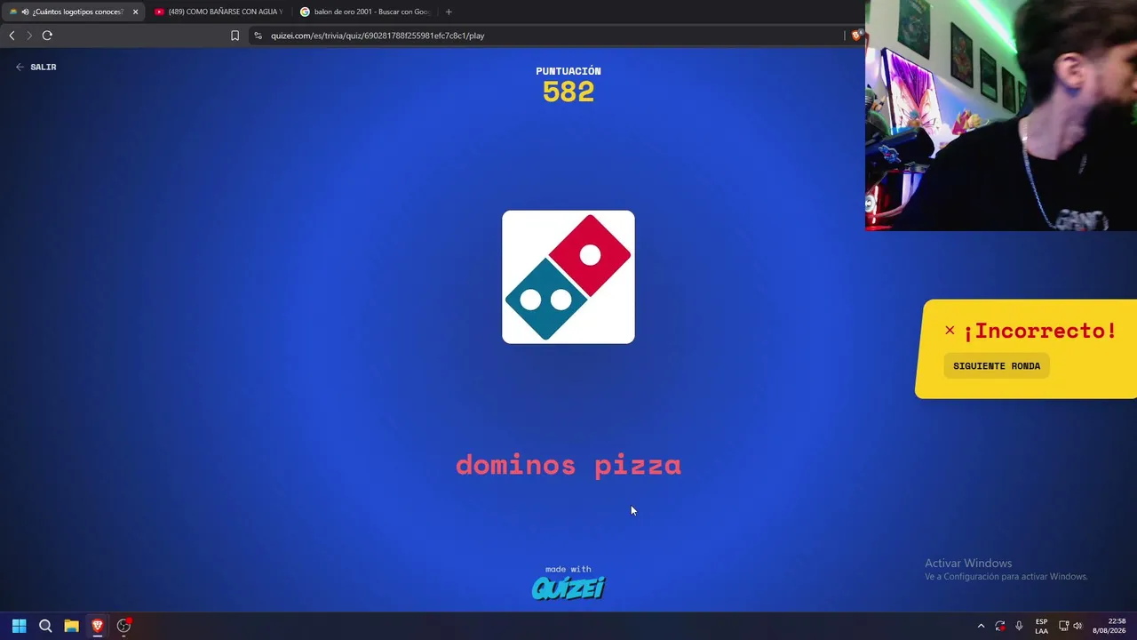The height and width of the screenshot is (640, 1137).
Task: Open the Brave Shields icon in address bar
Action: tap(855, 36)
